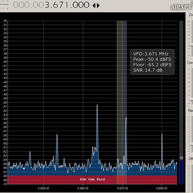Viewport: 193px width, 193px height.
Task: Click the left tuning arrow beside the frequency
Action: 94,6
